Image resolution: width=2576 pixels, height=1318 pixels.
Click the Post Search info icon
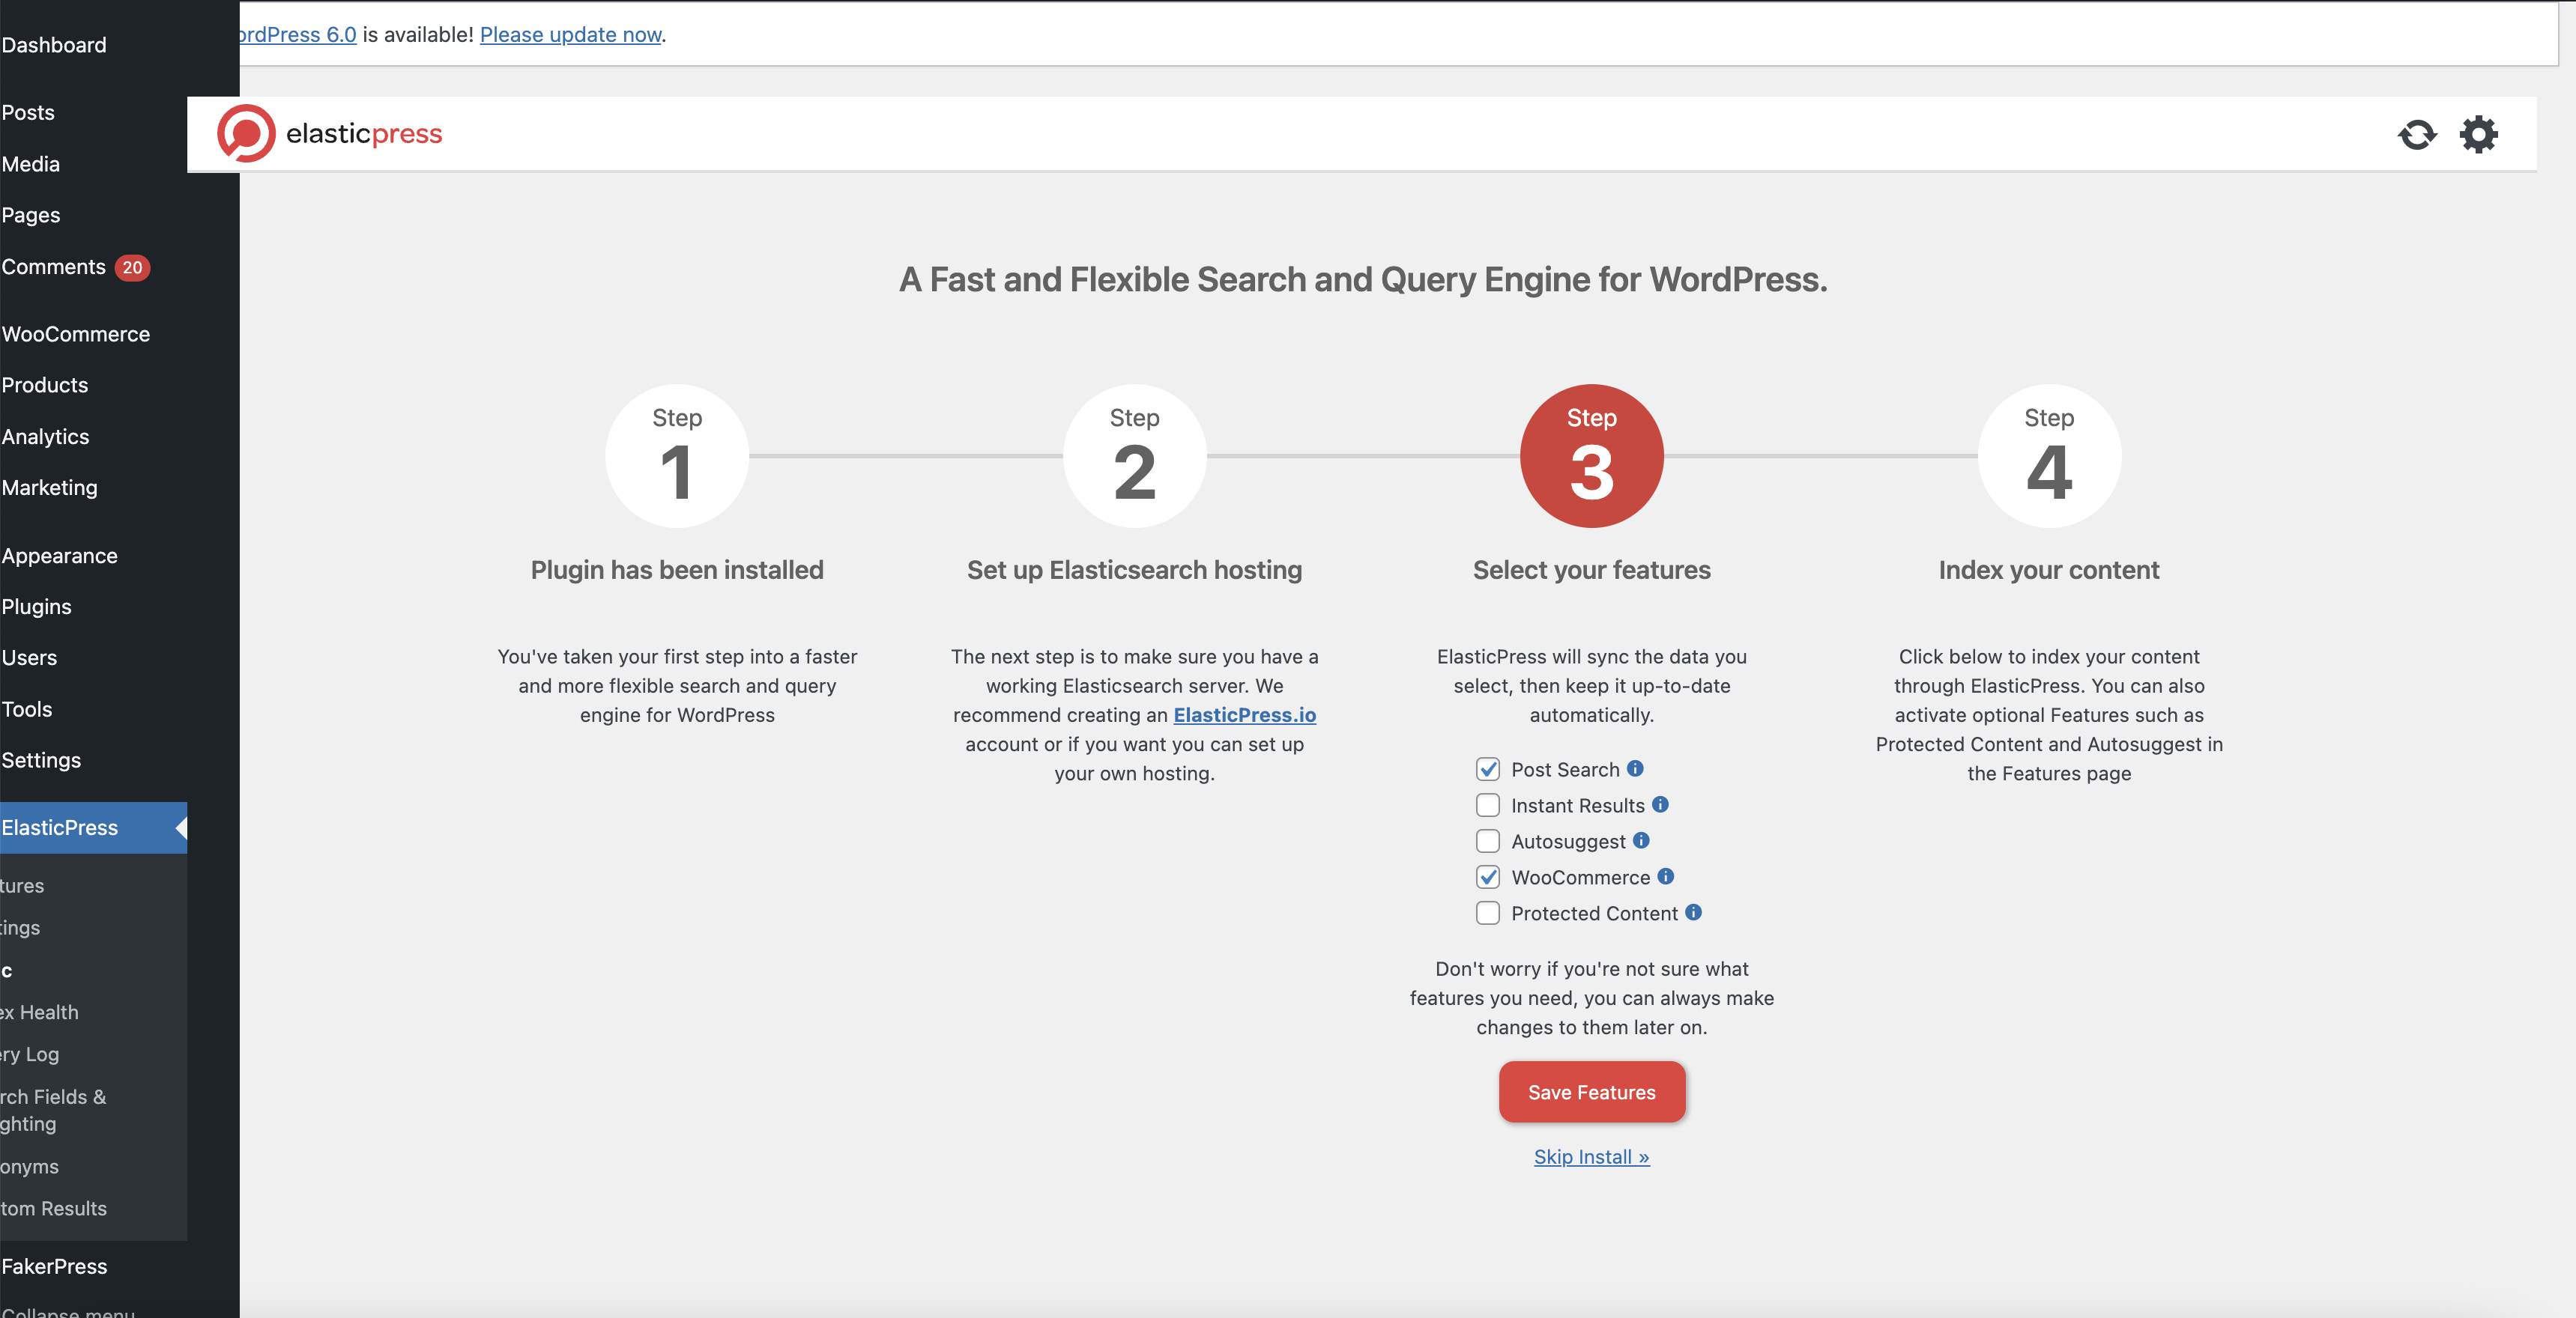click(x=1635, y=768)
